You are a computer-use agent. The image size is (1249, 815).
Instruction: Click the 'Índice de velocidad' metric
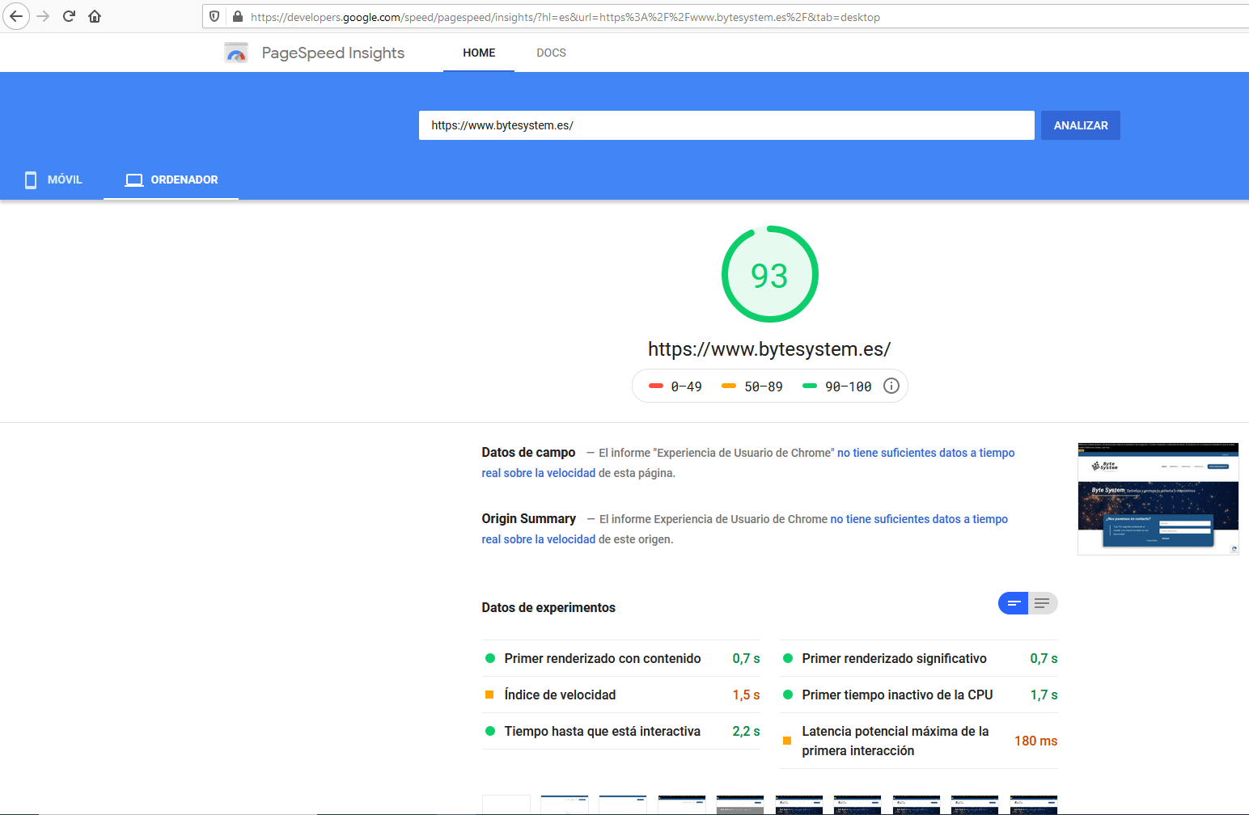coord(621,695)
